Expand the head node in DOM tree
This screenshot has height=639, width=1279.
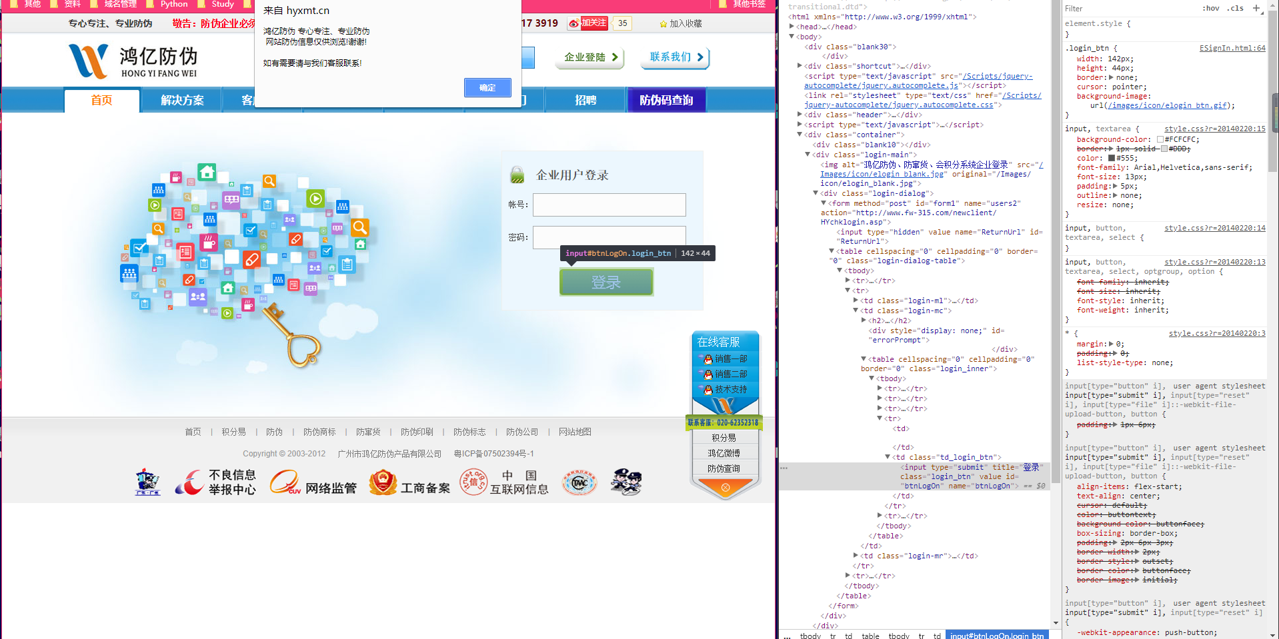point(792,27)
